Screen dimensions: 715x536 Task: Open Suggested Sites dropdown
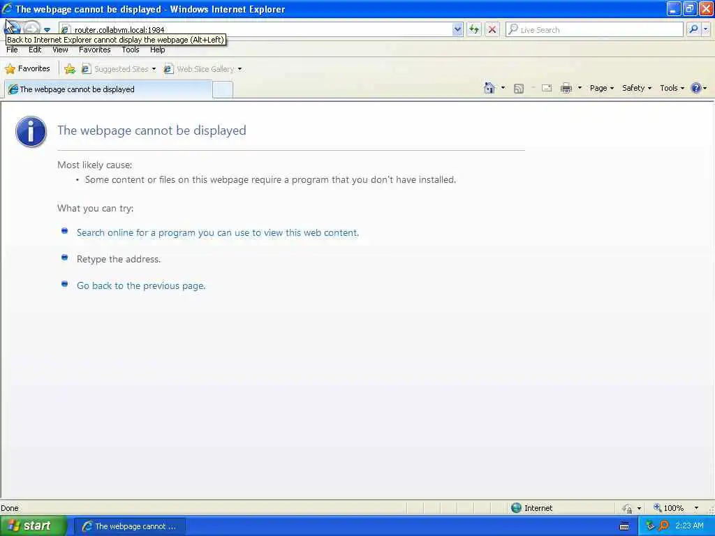[119, 69]
